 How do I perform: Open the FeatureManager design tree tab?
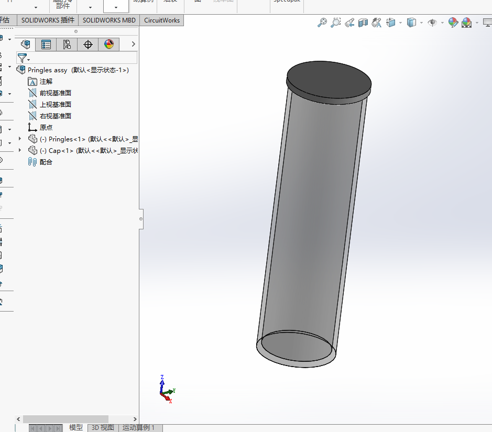click(x=26, y=44)
